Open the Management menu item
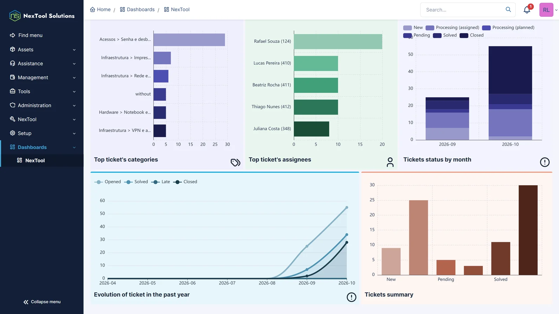Screen dimensions: 559x314 coord(42,77)
